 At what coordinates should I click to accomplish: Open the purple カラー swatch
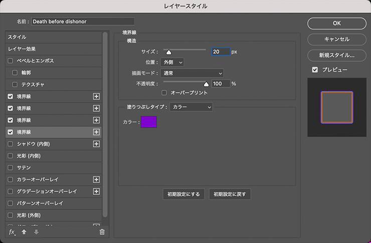tap(149, 122)
